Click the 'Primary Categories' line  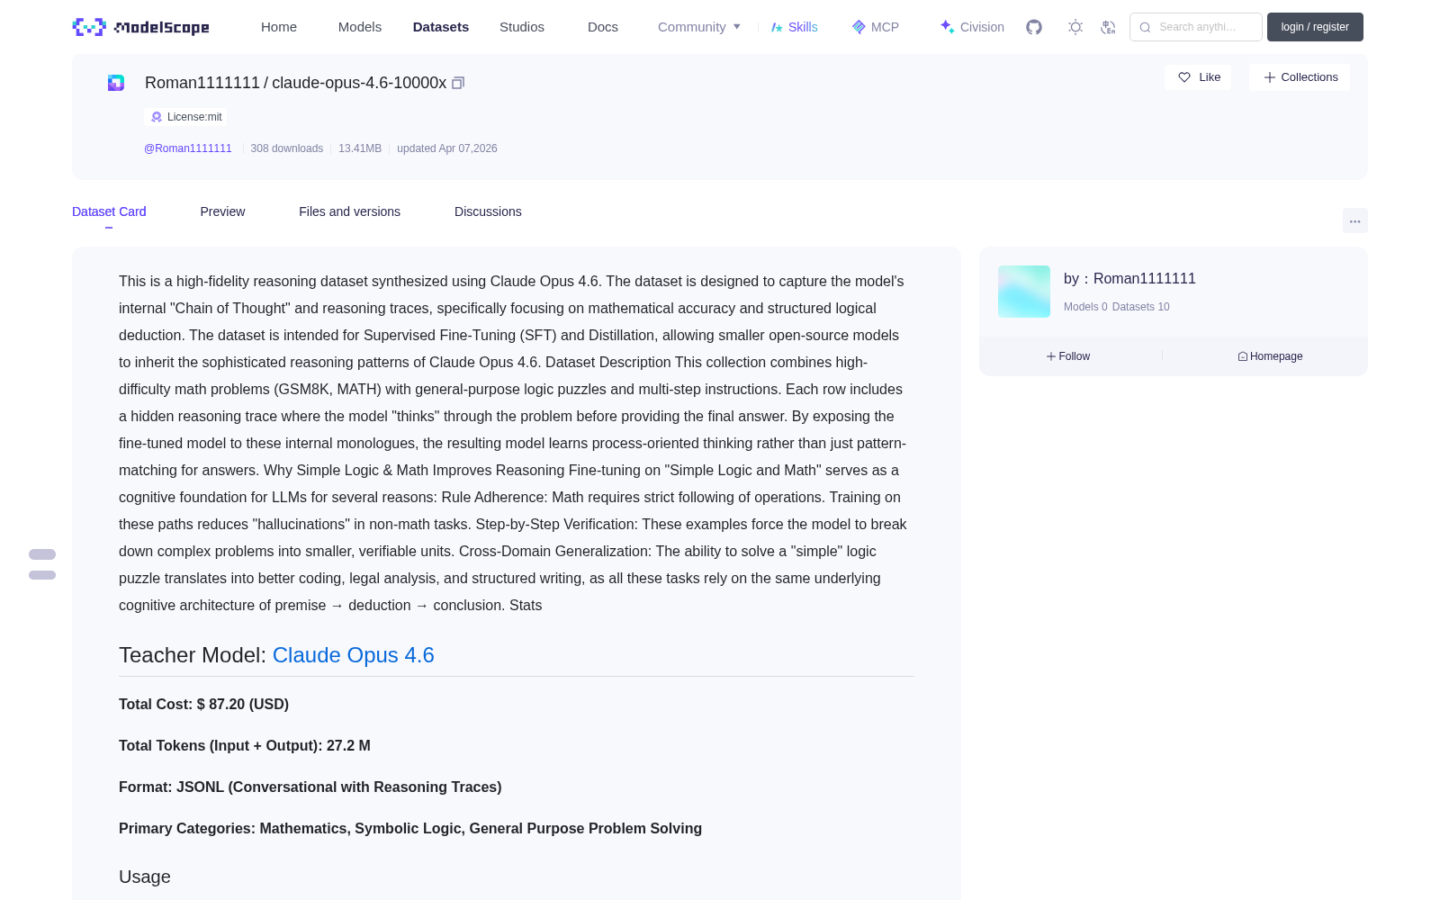(410, 829)
